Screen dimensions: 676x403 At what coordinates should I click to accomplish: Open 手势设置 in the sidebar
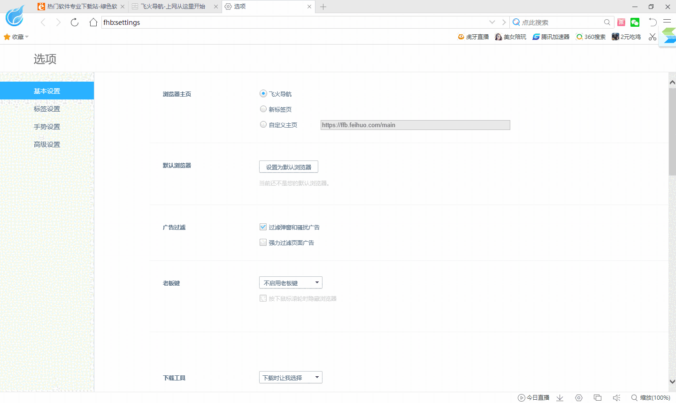(47, 126)
